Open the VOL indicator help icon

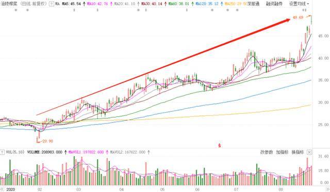[2, 152]
